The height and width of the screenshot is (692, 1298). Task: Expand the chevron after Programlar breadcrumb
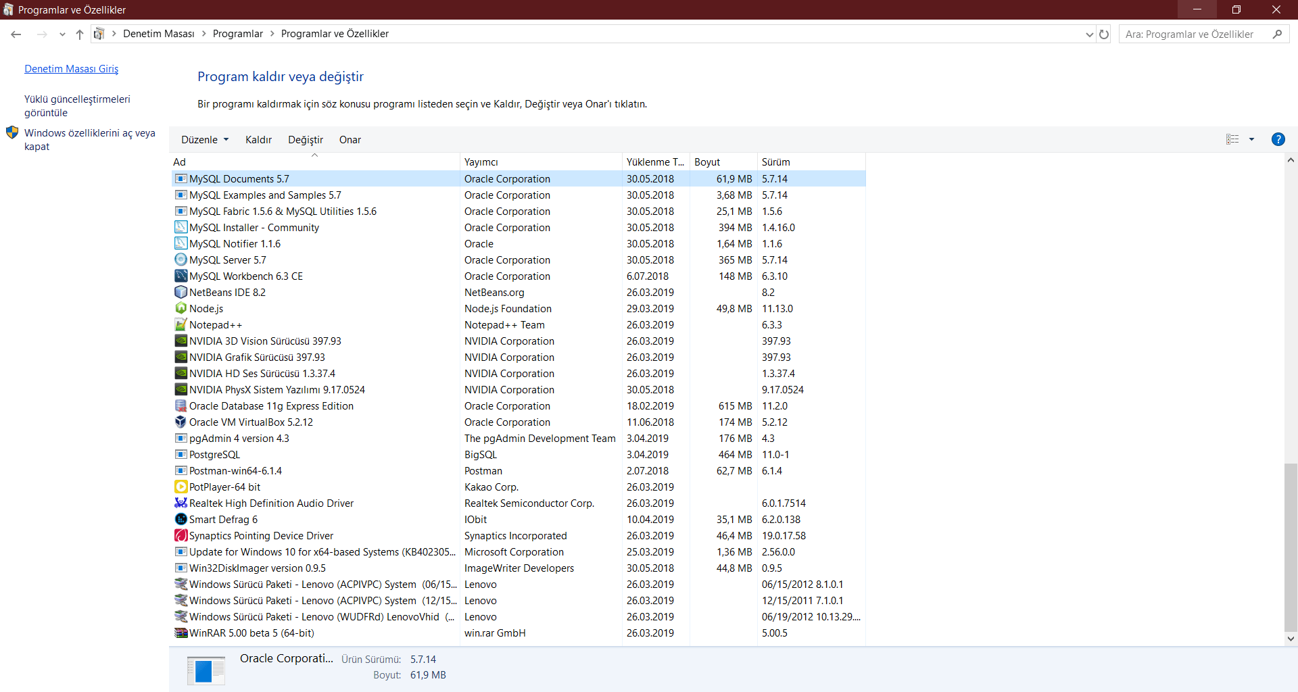click(272, 34)
